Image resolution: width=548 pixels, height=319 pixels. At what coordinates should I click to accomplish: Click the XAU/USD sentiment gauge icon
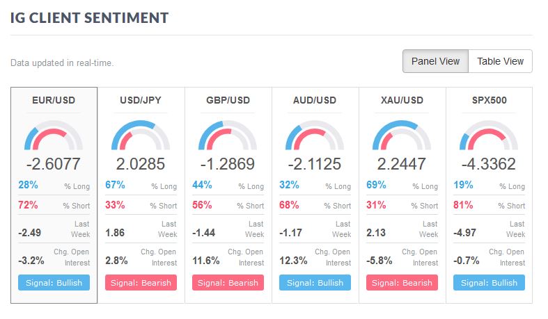[402, 136]
